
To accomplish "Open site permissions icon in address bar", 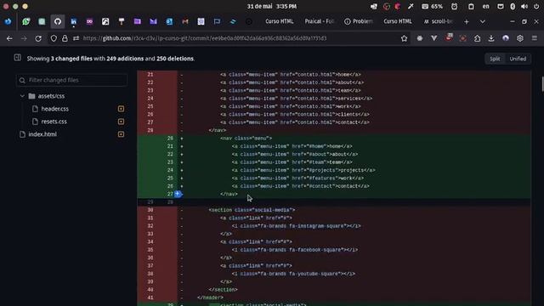I will [76, 38].
